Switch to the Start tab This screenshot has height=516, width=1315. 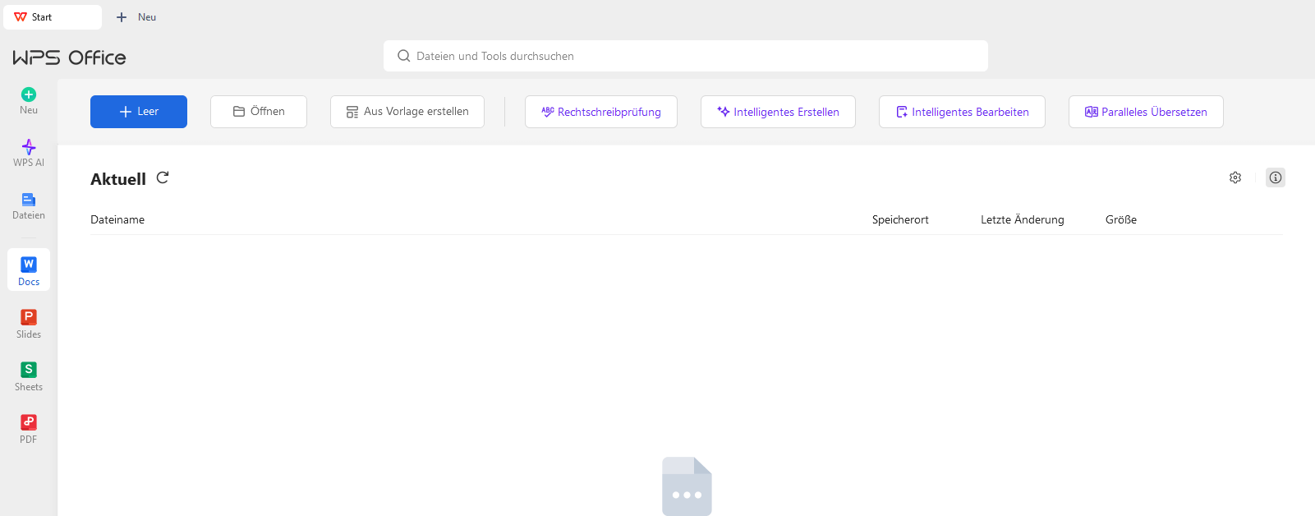[53, 16]
